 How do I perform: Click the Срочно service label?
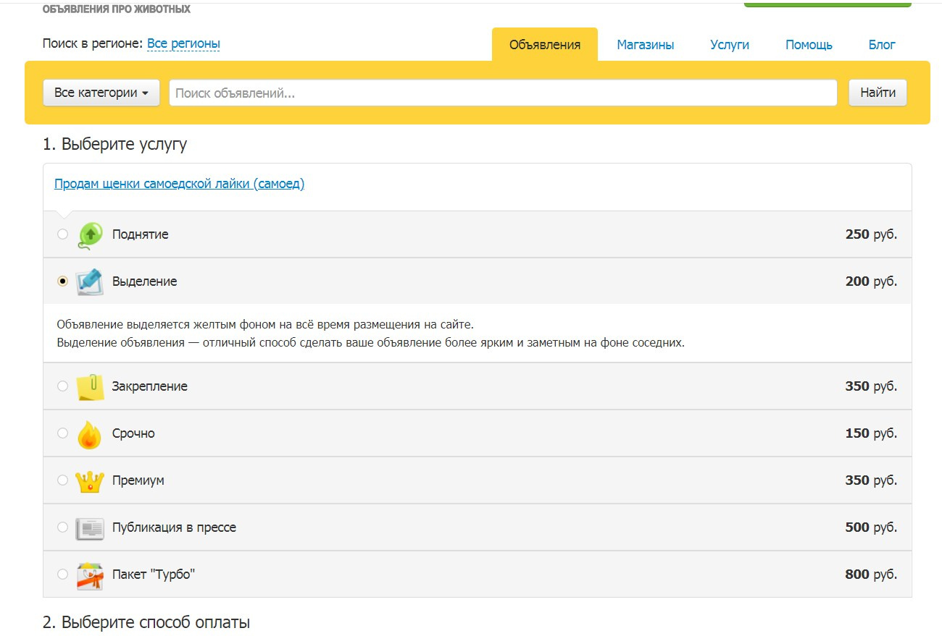(x=133, y=433)
